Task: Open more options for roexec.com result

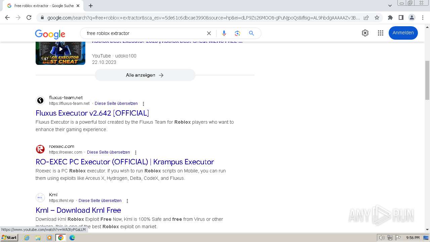Action: (x=136, y=153)
